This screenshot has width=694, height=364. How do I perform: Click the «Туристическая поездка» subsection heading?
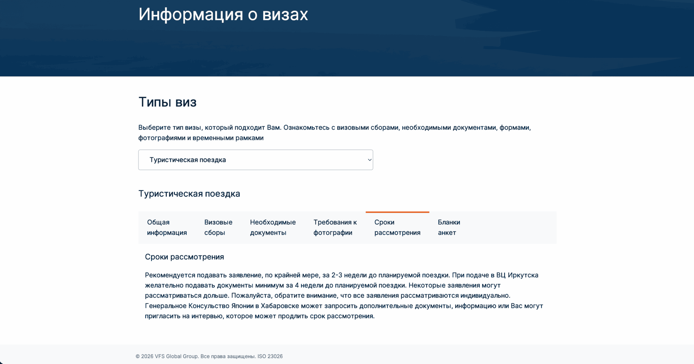coord(189,193)
